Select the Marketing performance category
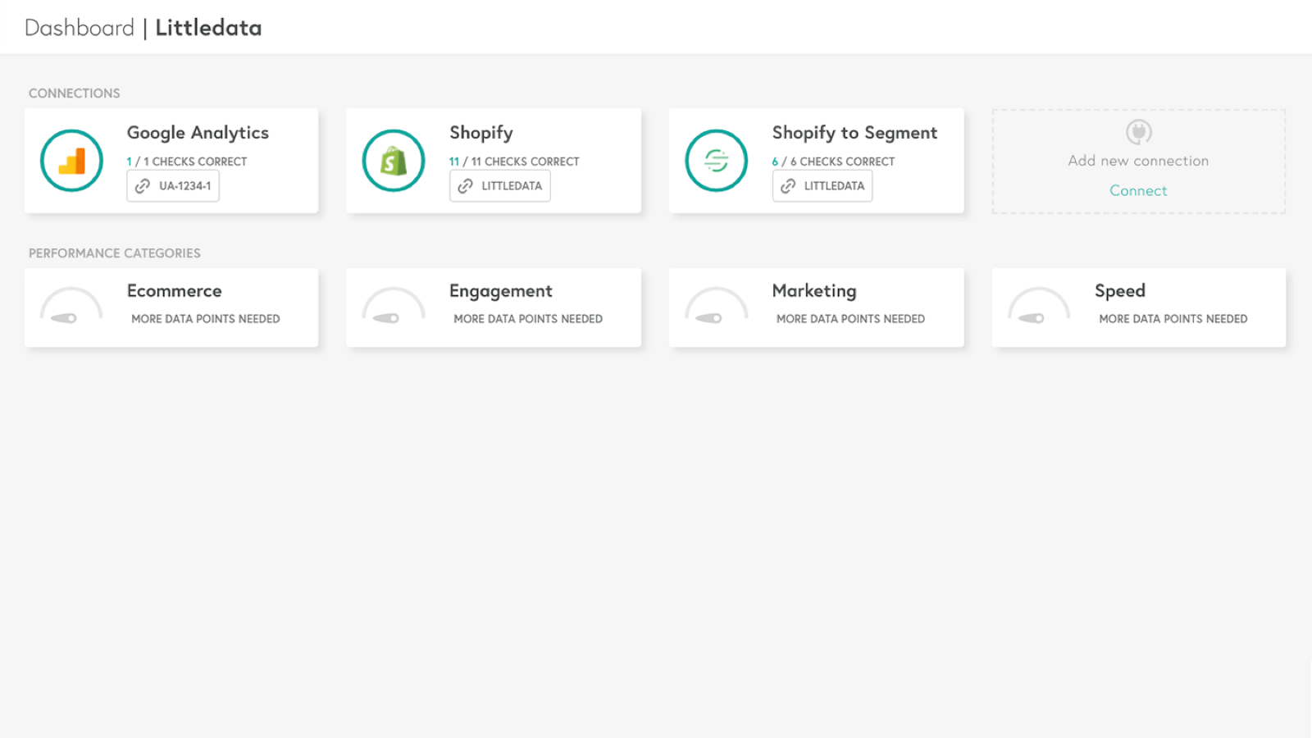The image size is (1312, 738). pos(817,307)
